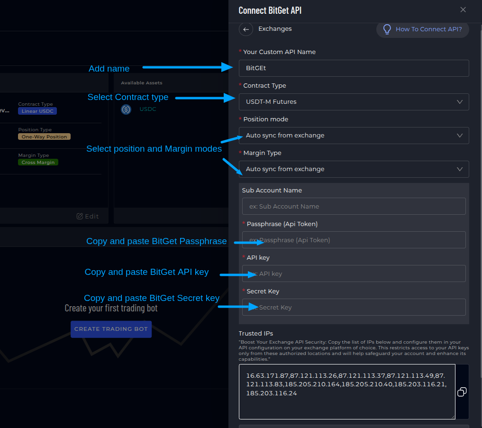Click the One-Way Position badge

(x=44, y=137)
